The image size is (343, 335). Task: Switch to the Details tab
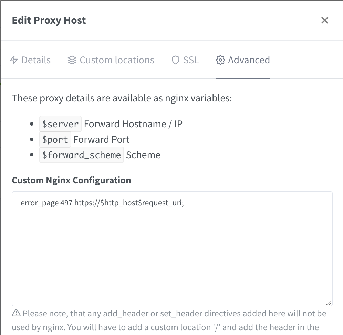click(x=36, y=60)
